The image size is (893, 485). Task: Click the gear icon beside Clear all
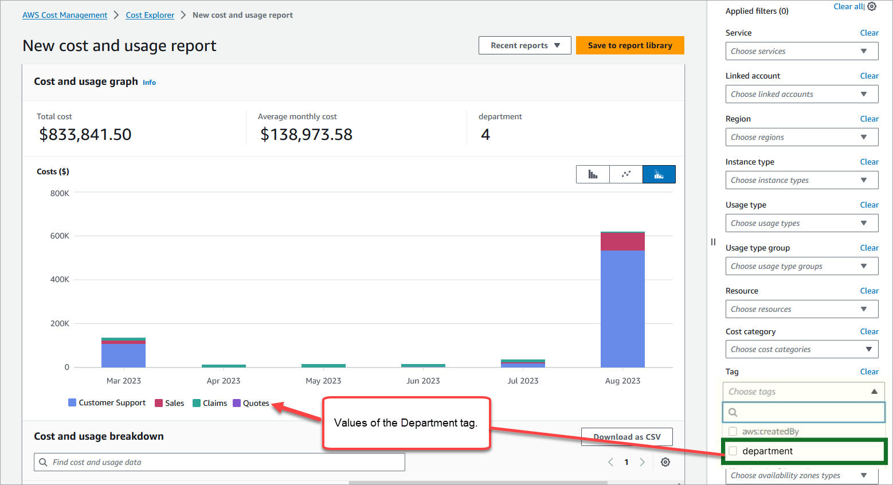tap(872, 6)
